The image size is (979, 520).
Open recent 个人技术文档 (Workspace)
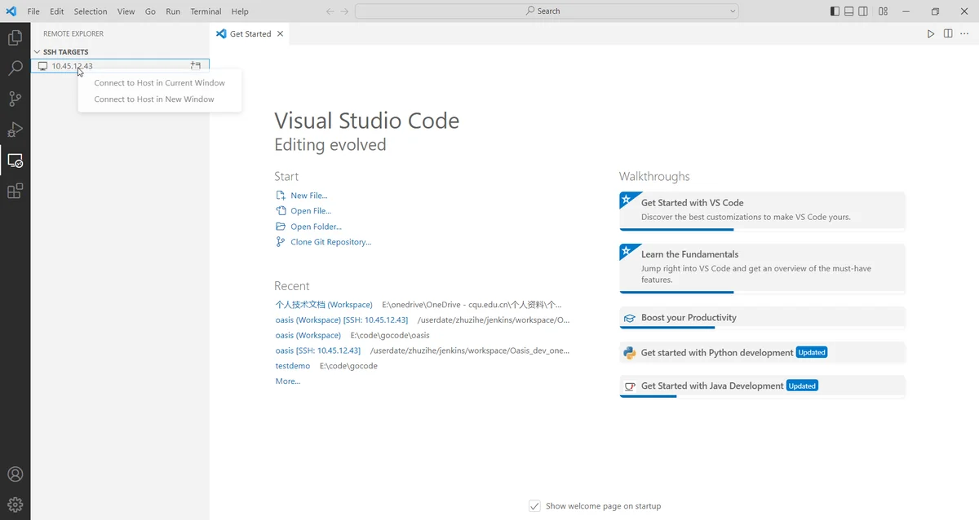[x=324, y=305]
